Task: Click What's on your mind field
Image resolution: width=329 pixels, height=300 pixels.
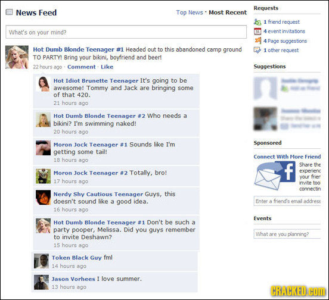Action: (126, 32)
